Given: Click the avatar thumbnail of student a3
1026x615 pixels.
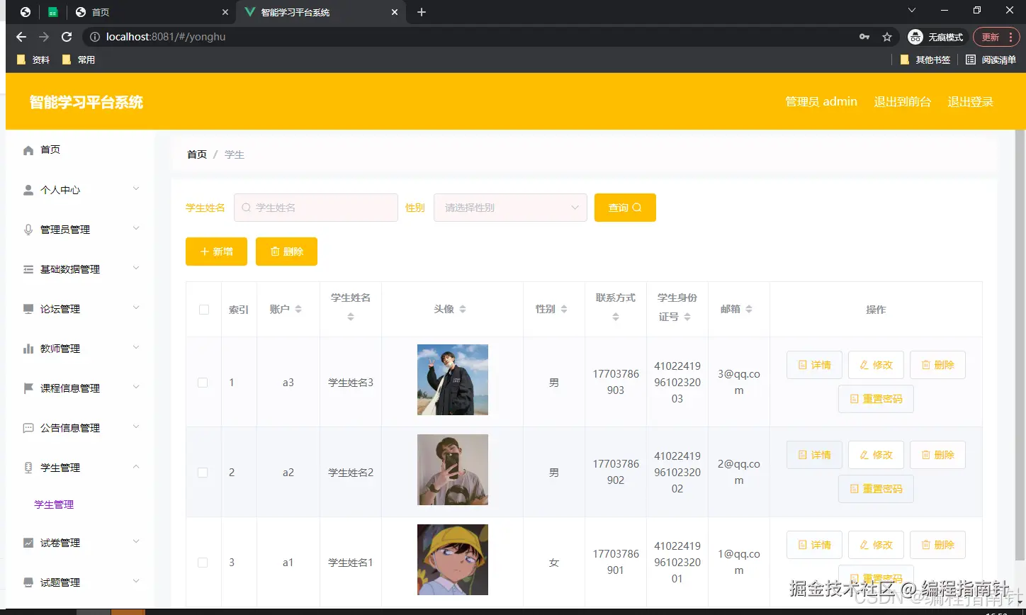Looking at the screenshot, I should tap(453, 380).
